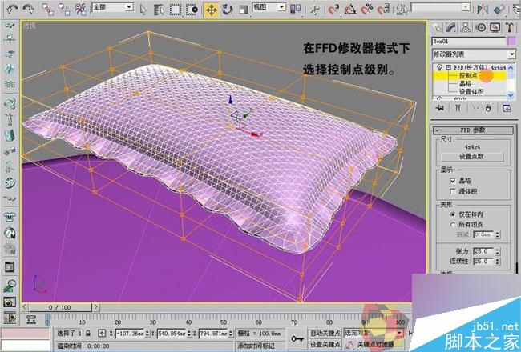Switch to the Display panel tab
The width and height of the screenshot is (521, 352).
pos(495,27)
